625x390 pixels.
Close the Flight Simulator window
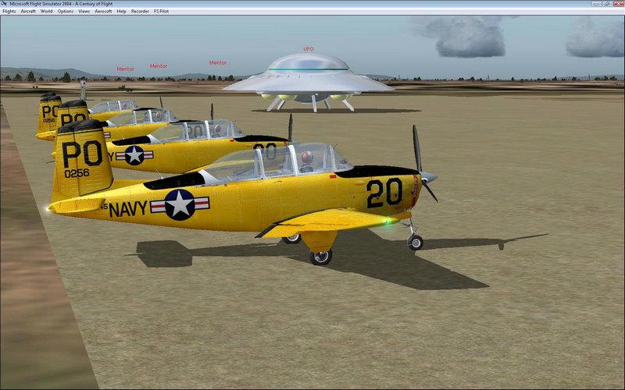(x=618, y=4)
